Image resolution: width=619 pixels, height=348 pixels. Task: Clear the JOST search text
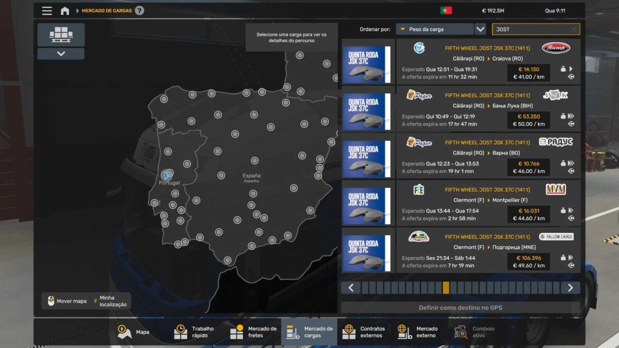click(x=574, y=29)
